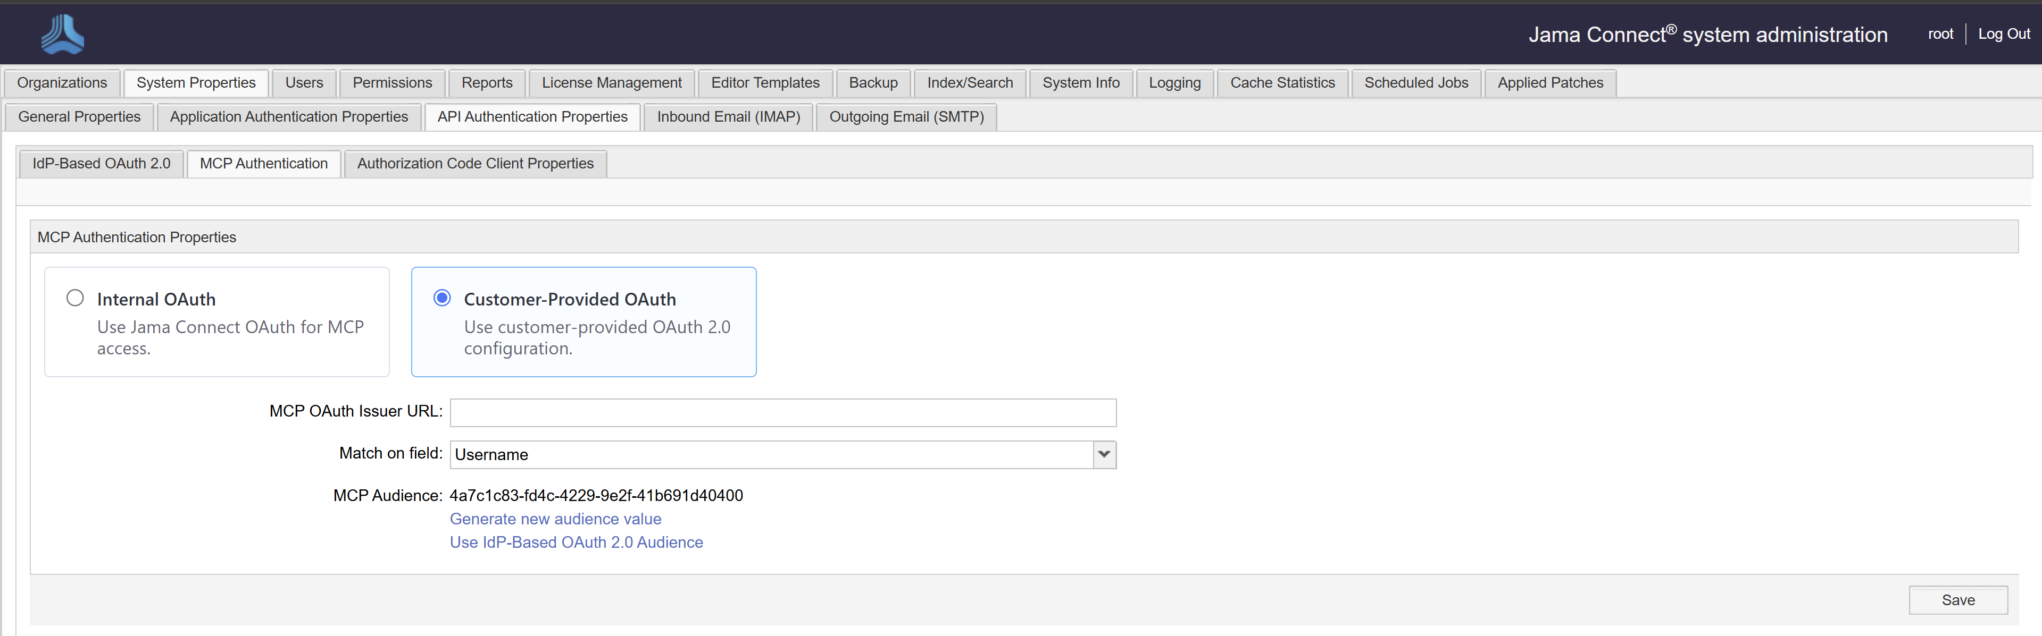Screen dimensions: 2042x636
Task: Switch to the System Properties tab
Action: (196, 83)
